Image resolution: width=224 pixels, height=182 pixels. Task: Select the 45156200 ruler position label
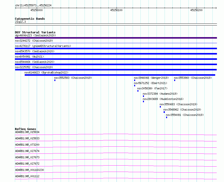pos(196,10)
